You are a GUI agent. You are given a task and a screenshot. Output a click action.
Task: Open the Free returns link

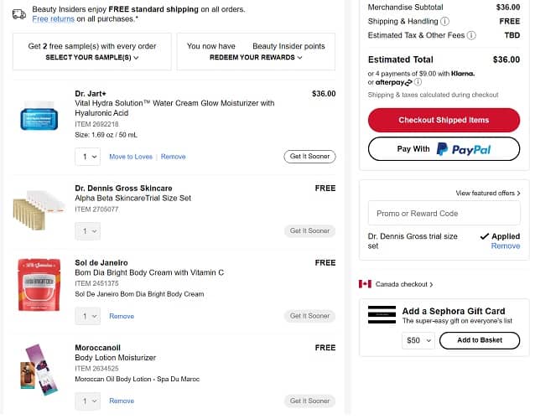(x=52, y=18)
